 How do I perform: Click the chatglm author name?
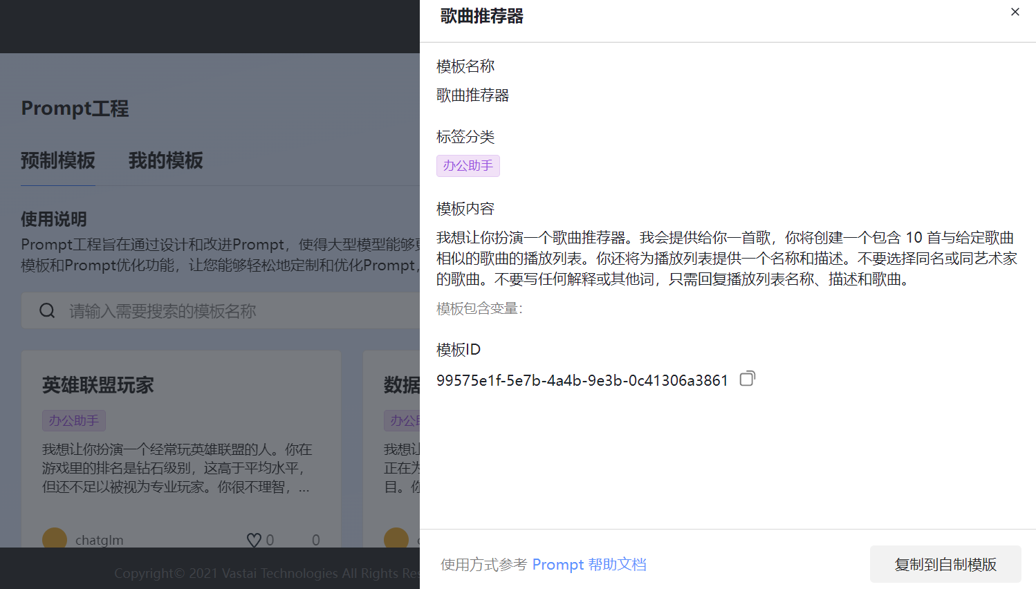point(100,540)
